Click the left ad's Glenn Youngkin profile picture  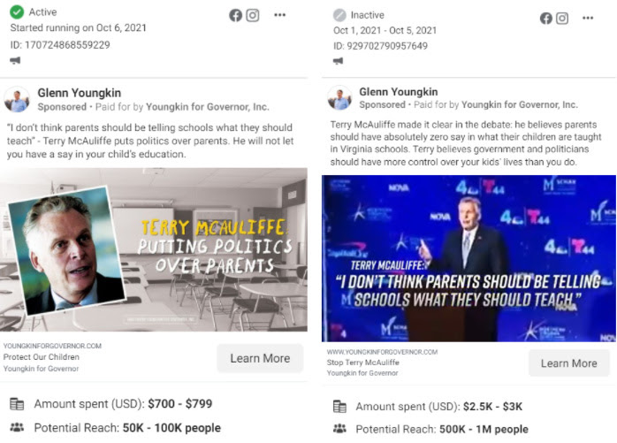(17, 100)
